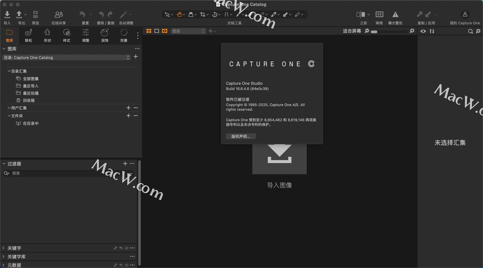Click the Import (导入) toolbar icon
Image resolution: width=483 pixels, height=268 pixels.
point(7,15)
